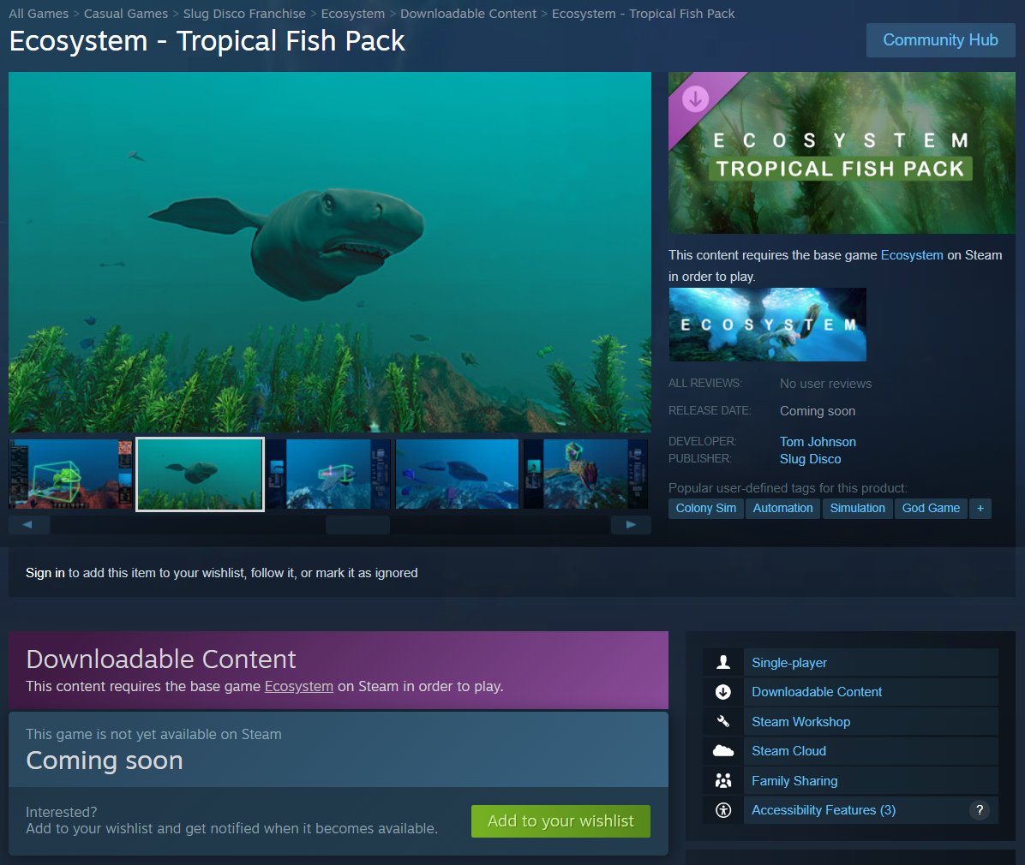Open the Family Sharing link
This screenshot has width=1025, height=865.
tap(794, 781)
